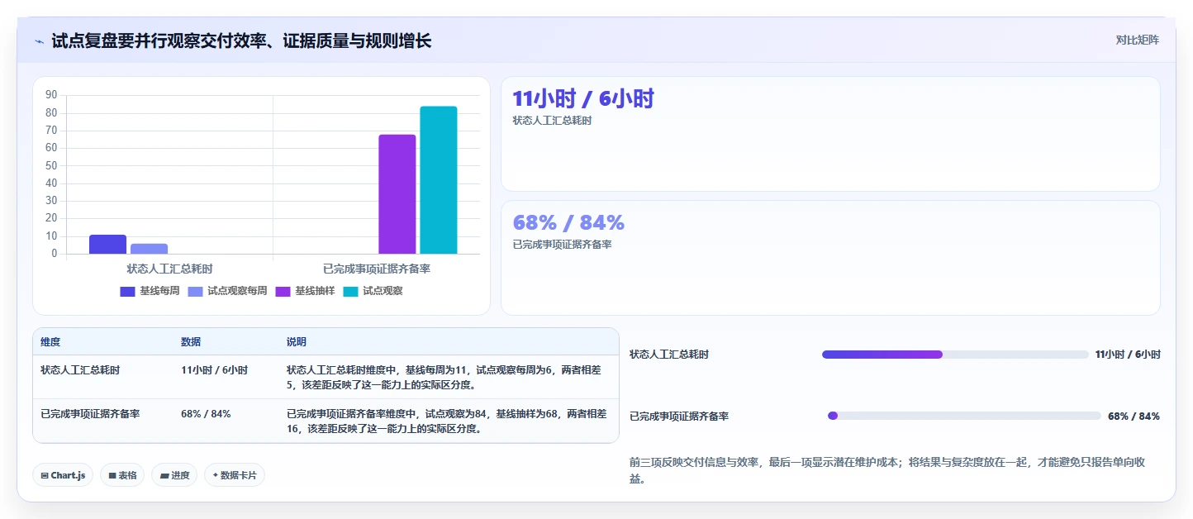The image size is (1193, 519).
Task: Toggle the 试点观察 legend item
Action: tap(373, 291)
